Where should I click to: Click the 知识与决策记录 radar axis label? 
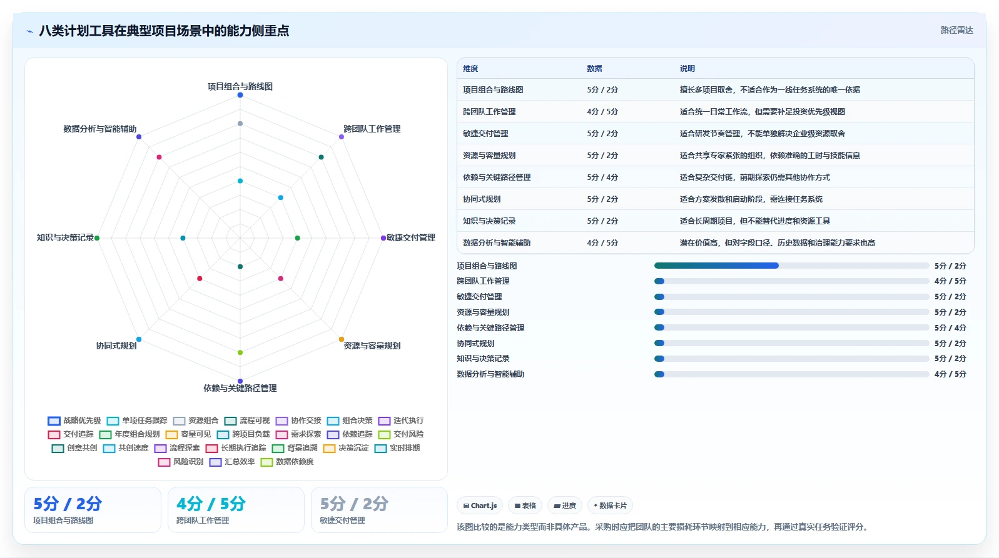click(x=65, y=237)
